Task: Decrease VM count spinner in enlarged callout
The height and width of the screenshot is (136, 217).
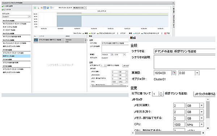Action: coord(161,95)
